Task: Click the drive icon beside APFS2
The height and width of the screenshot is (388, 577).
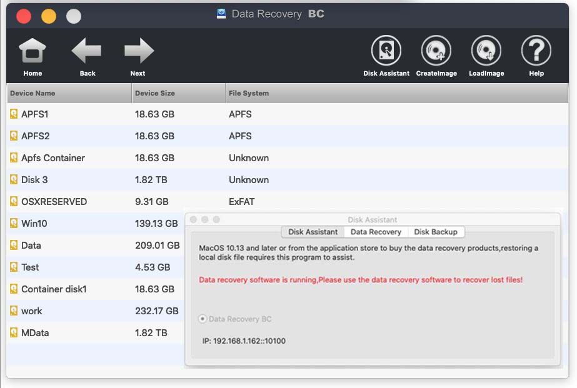Action: (14, 136)
